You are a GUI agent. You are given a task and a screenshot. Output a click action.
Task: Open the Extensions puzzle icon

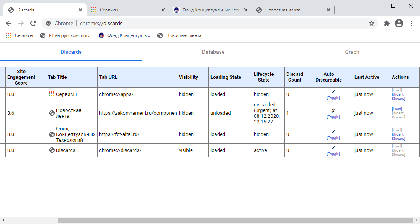click(x=386, y=23)
